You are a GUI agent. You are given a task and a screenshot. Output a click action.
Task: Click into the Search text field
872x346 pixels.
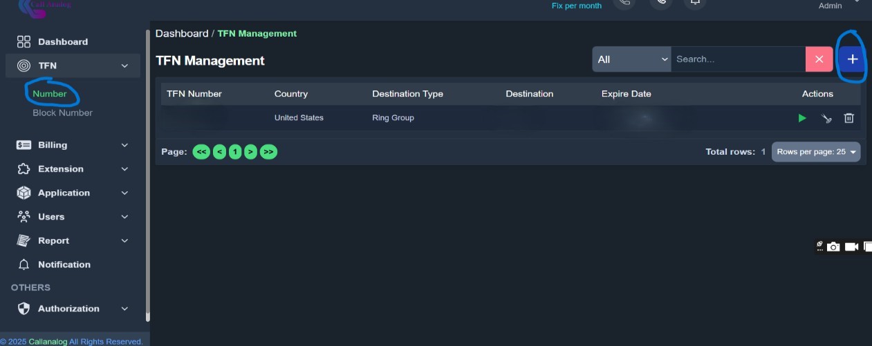point(737,59)
